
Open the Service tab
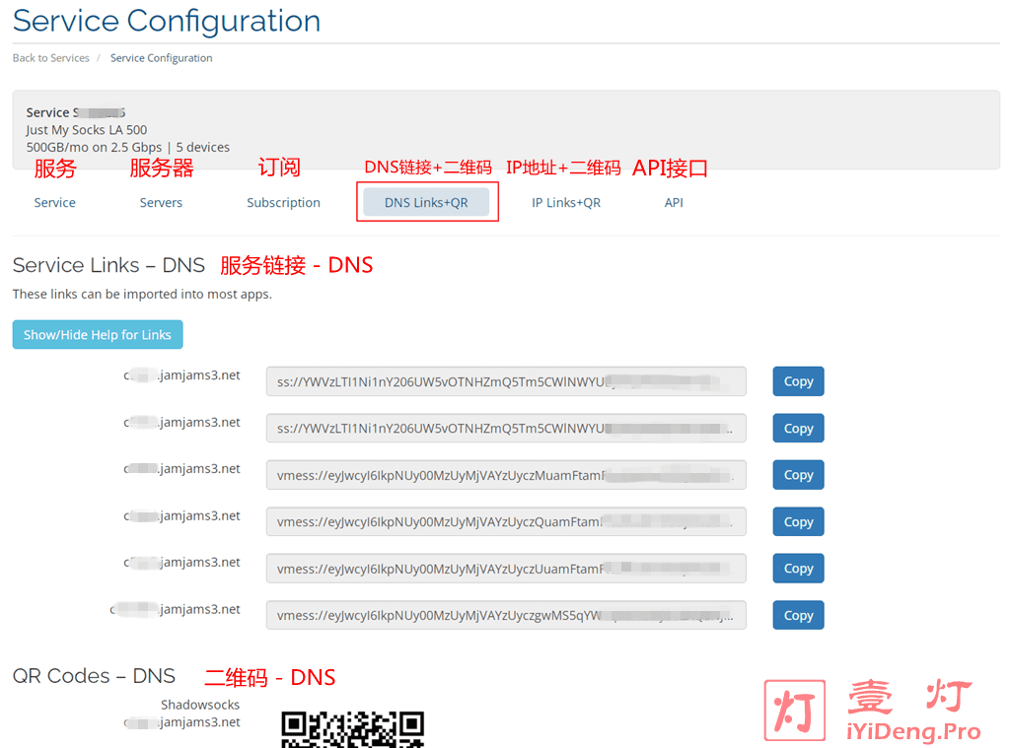(x=55, y=203)
